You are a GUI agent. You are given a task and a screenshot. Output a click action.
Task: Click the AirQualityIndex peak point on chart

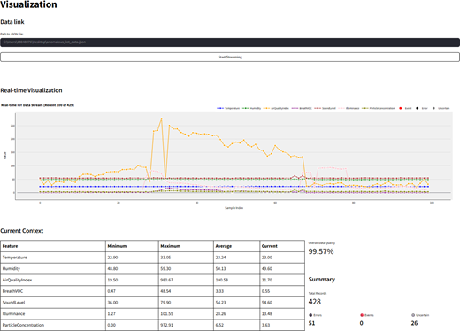tap(161, 119)
